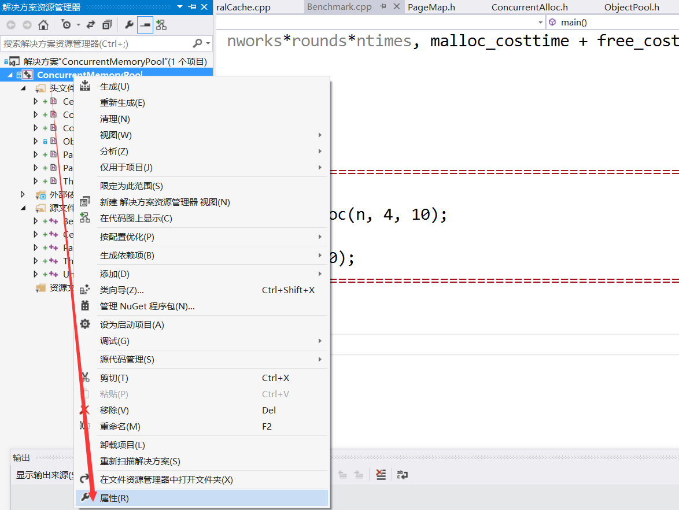This screenshot has width=679, height=510.
Task: Open the 调试(G) submenu
Action: coord(202,341)
